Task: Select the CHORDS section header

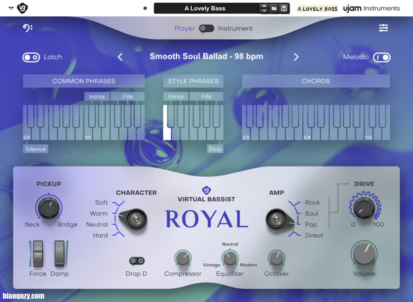Action: tap(316, 81)
